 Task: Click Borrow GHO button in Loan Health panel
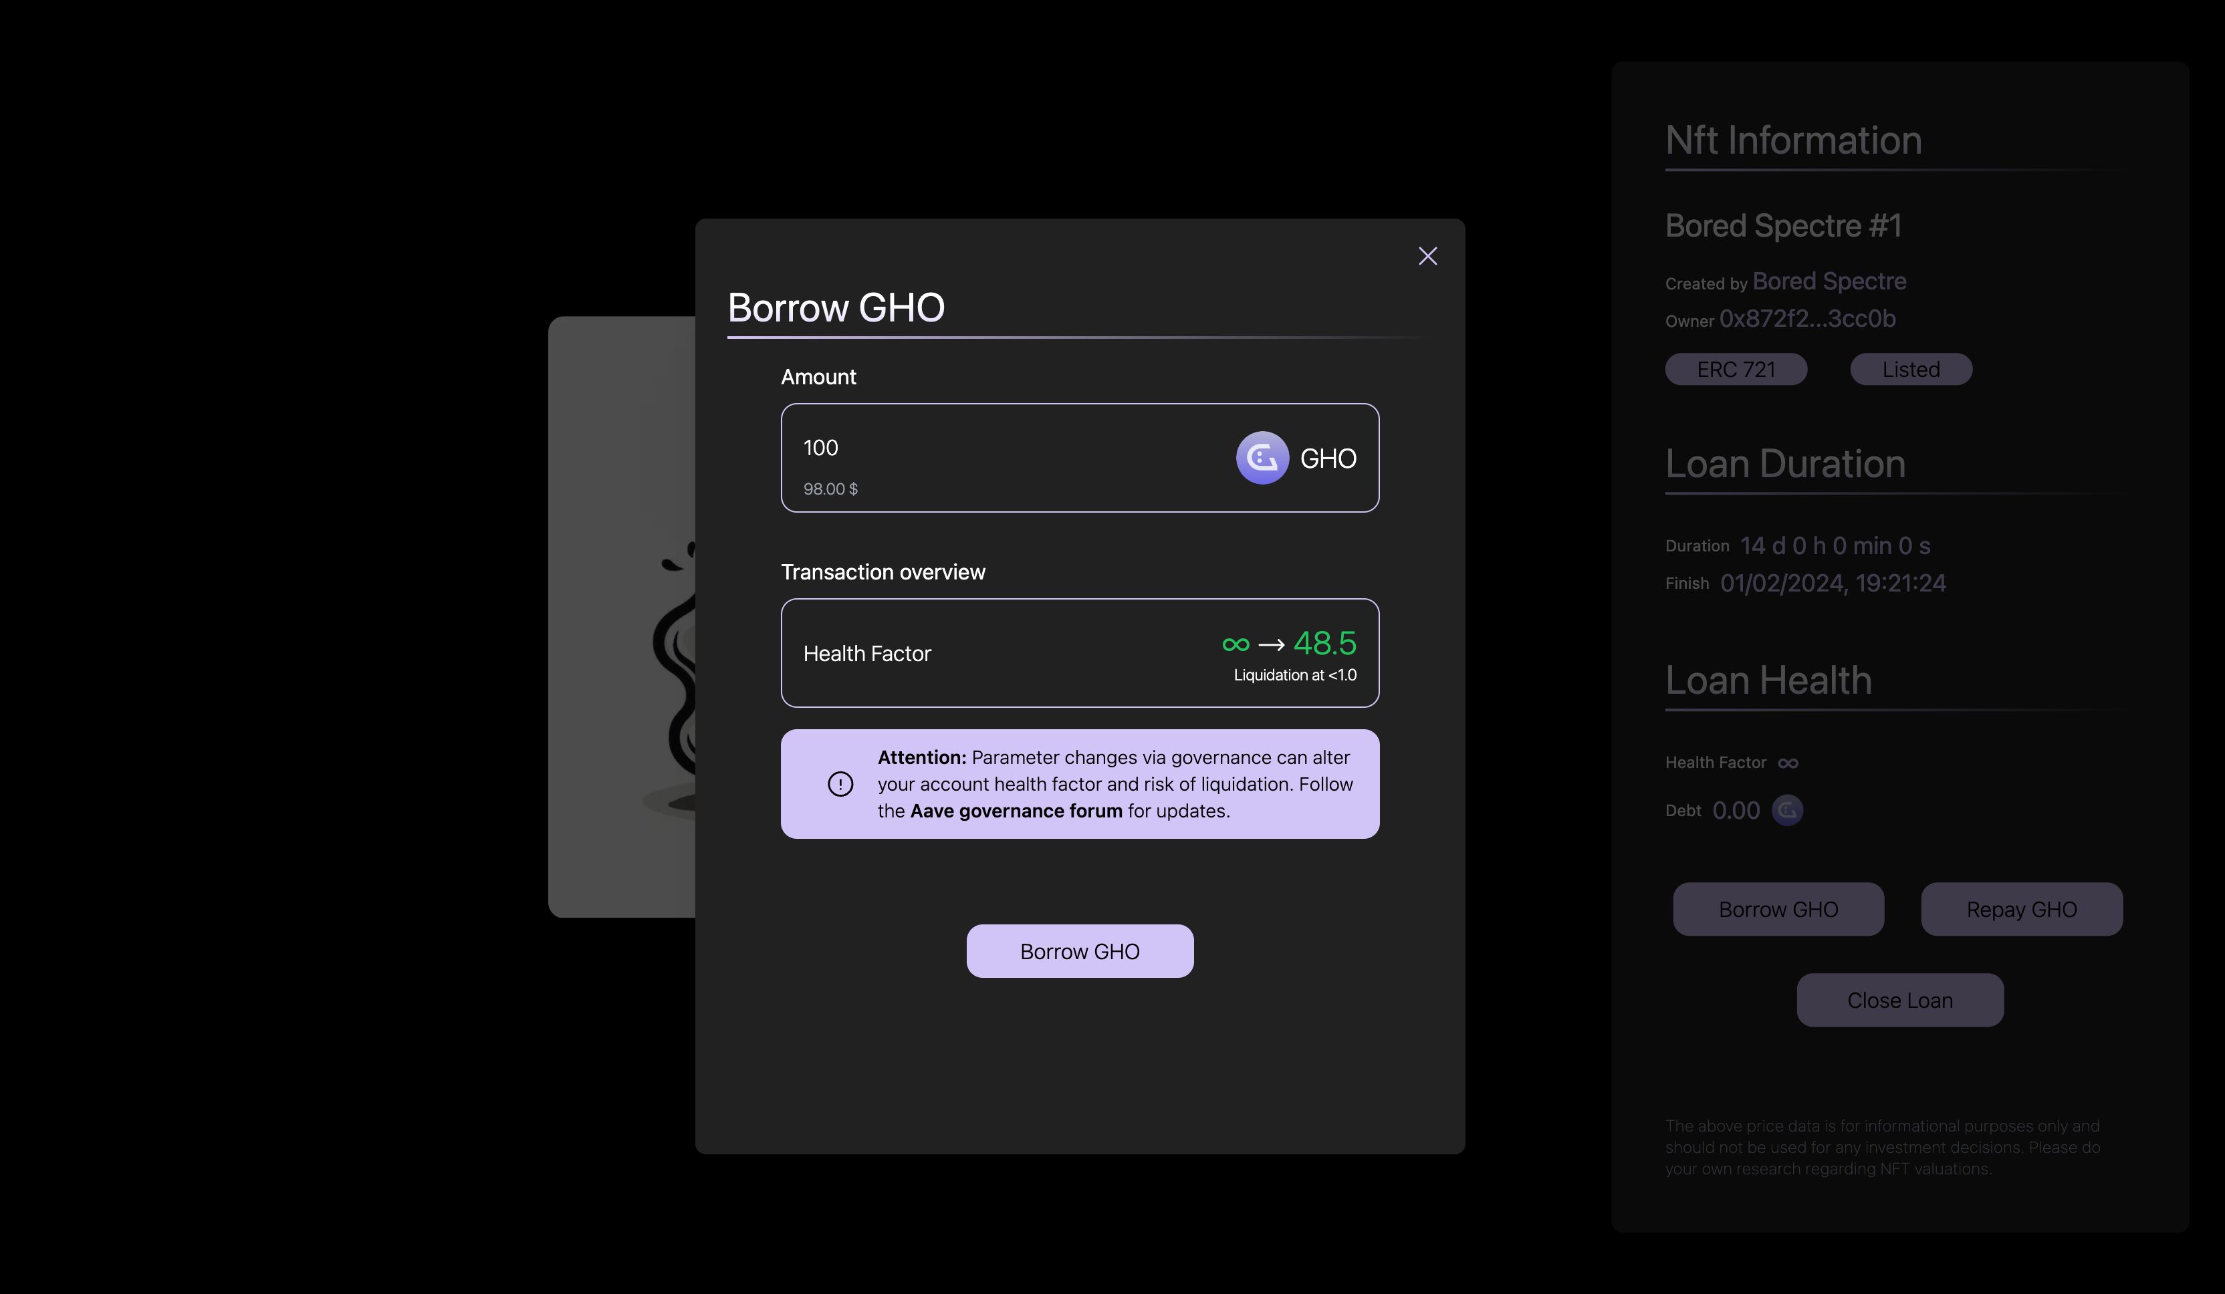tap(1778, 909)
